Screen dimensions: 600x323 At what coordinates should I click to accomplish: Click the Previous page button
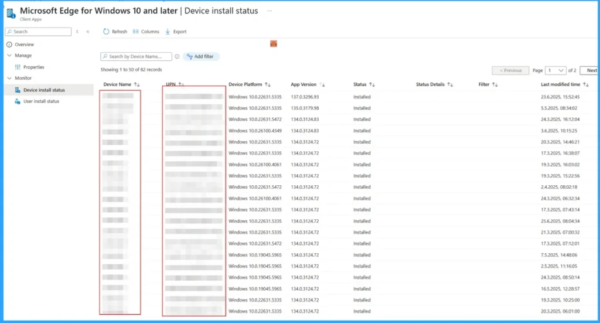[x=510, y=70]
